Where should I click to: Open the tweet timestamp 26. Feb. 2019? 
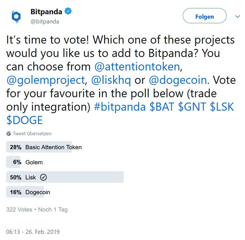pyautogui.click(x=33, y=232)
